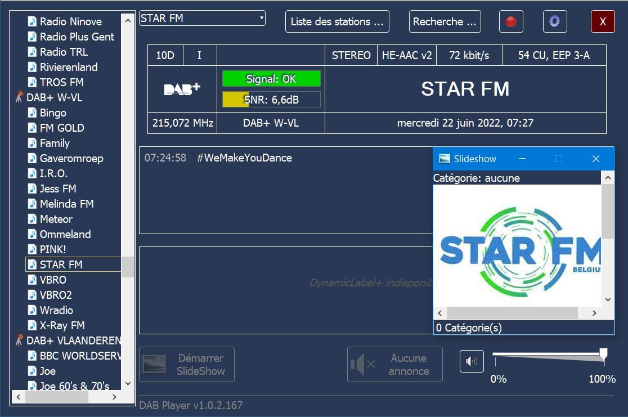Click the SNR: 6,6dB level bar
This screenshot has width=628, height=417.
[x=272, y=100]
